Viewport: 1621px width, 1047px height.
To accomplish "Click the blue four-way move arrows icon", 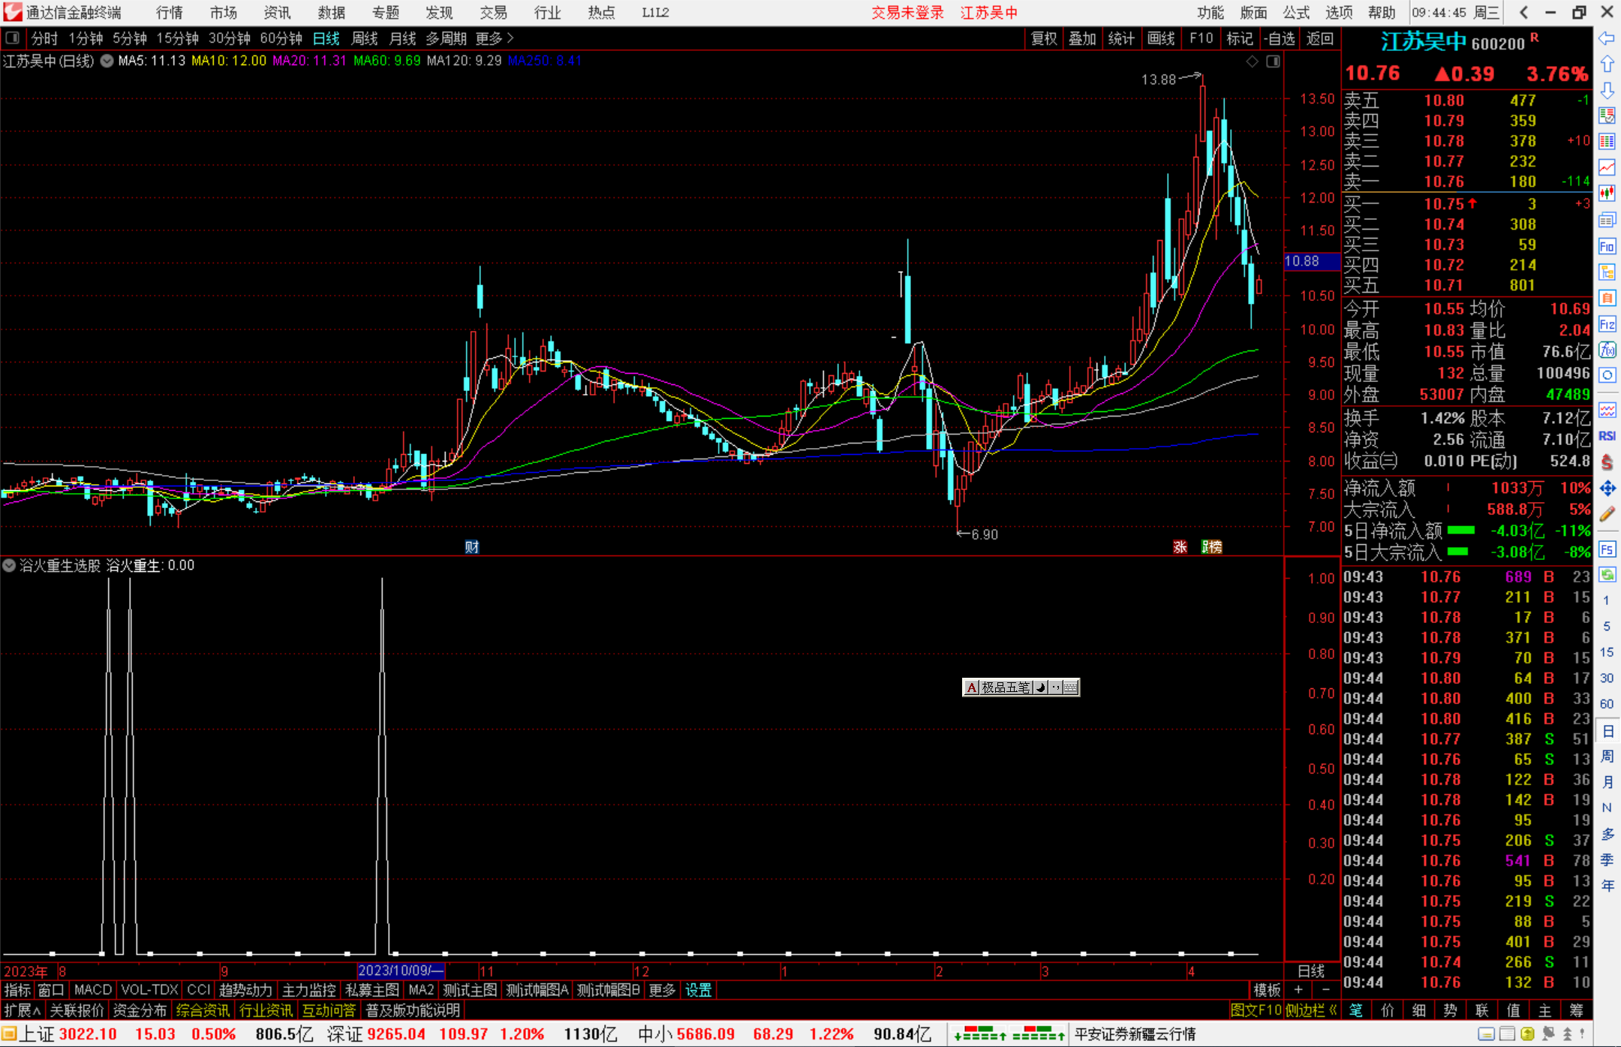I will (1607, 489).
